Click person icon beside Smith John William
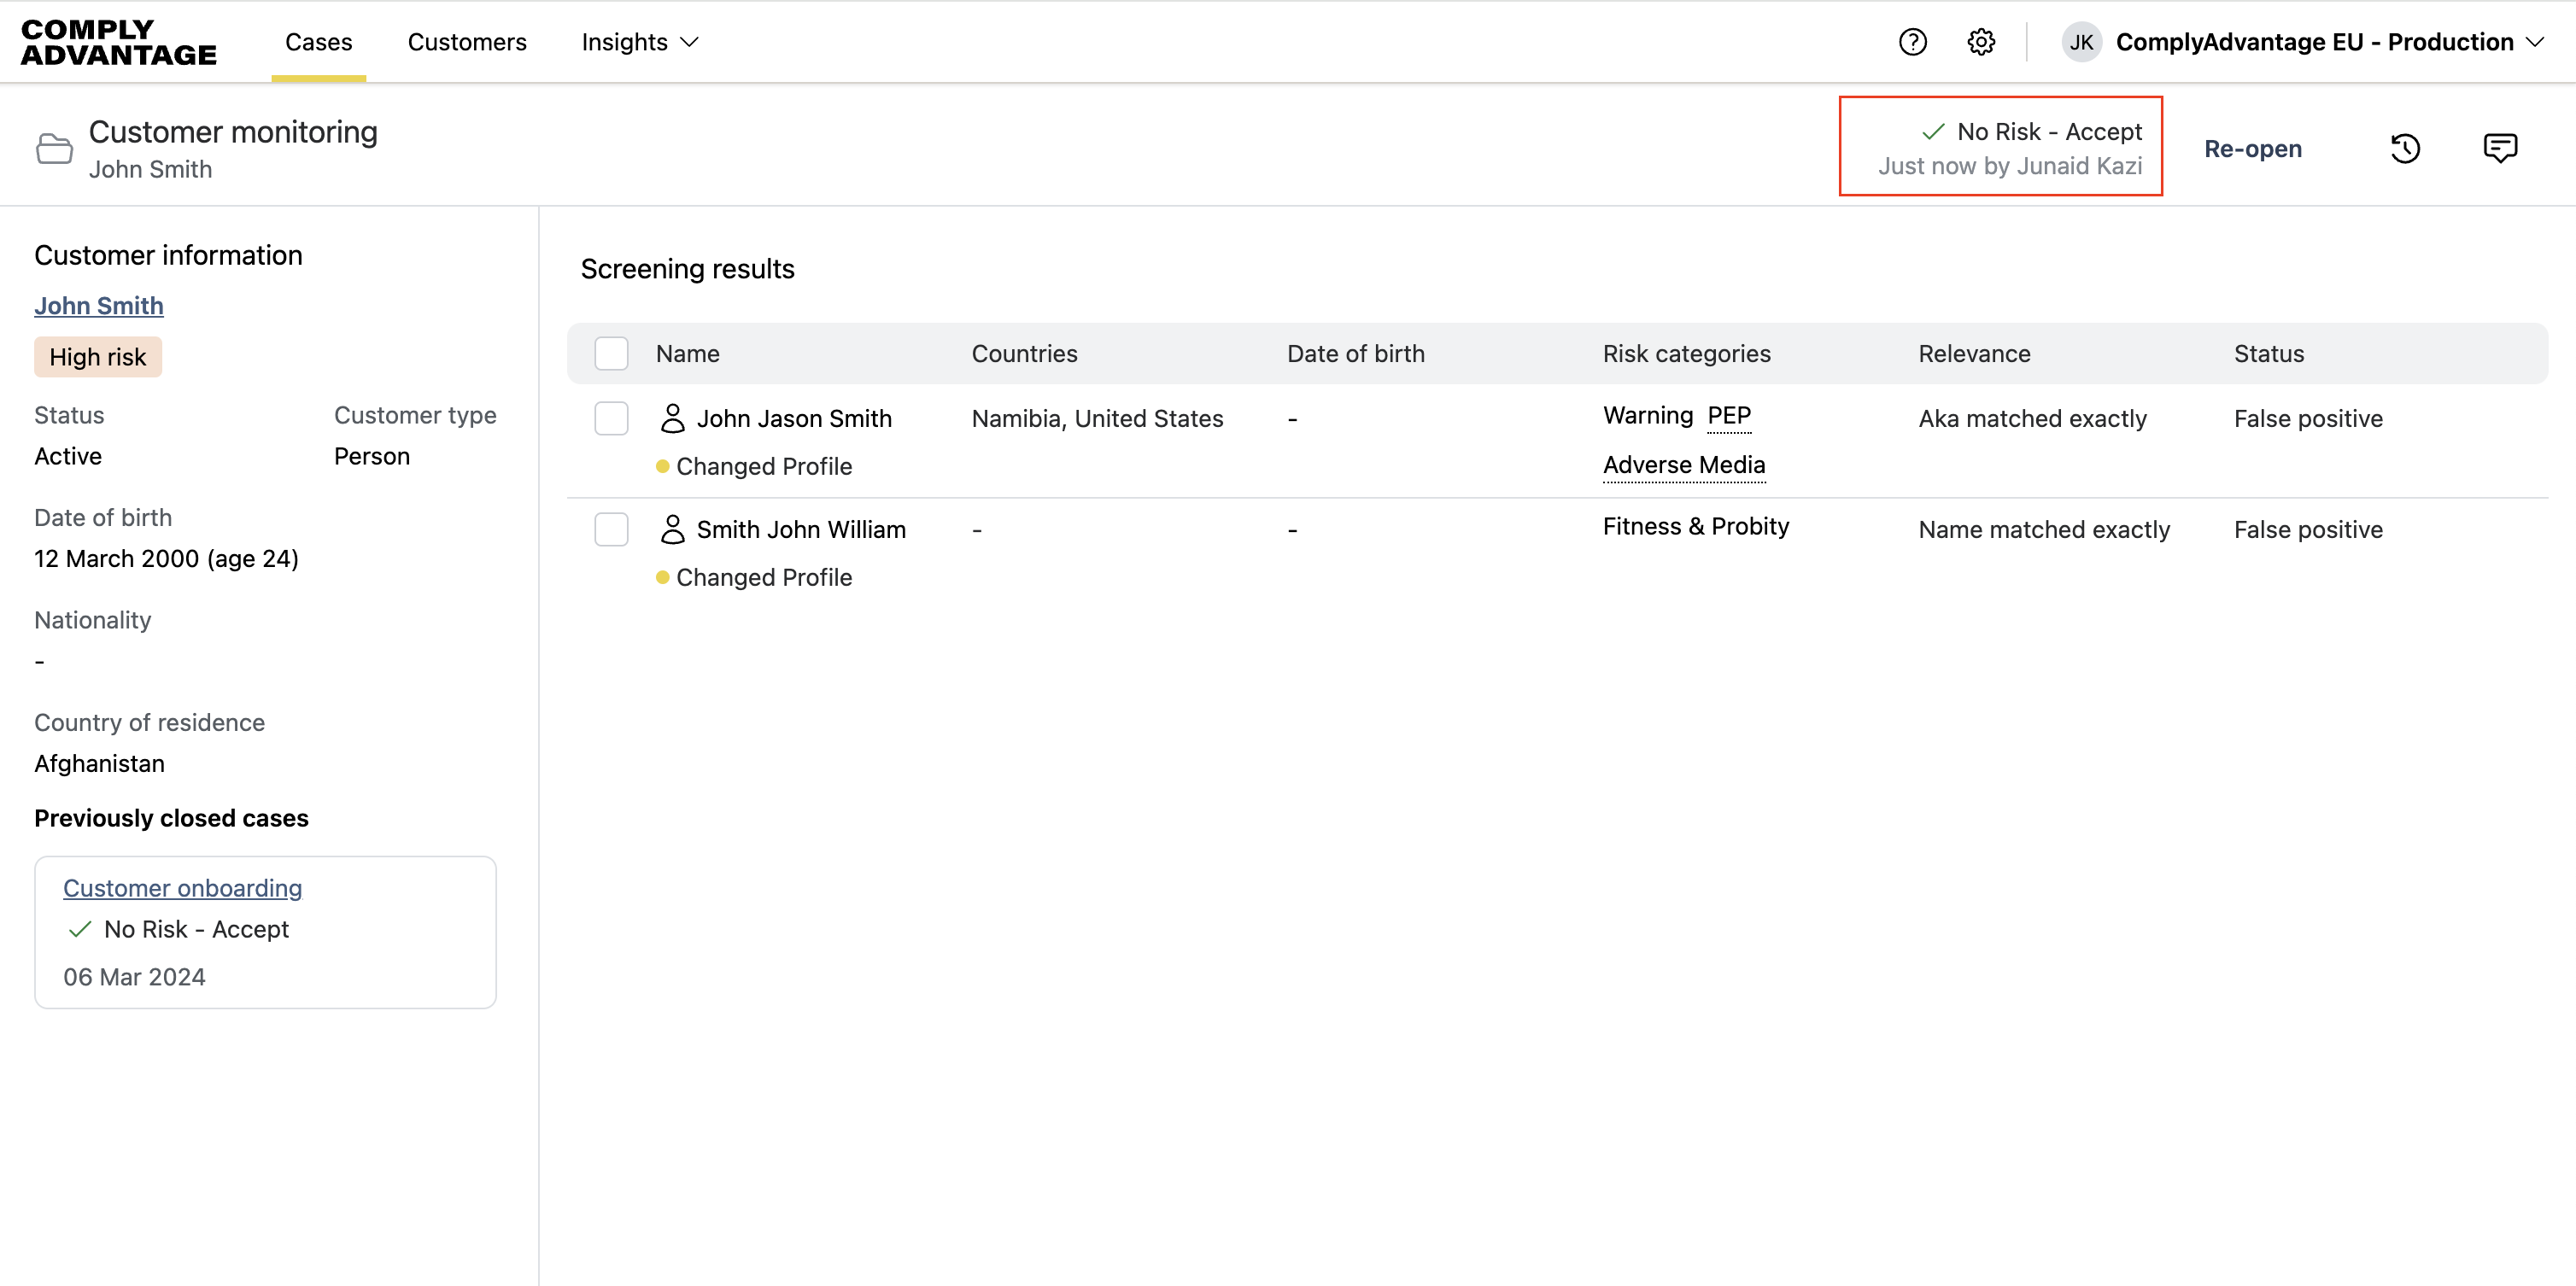 coord(673,529)
